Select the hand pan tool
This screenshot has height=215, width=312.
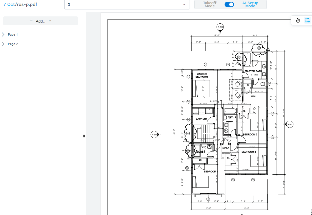(x=298, y=20)
